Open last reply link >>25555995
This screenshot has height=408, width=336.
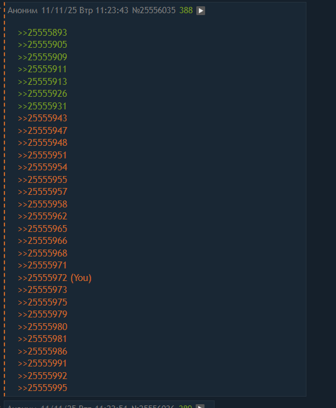tap(42, 388)
